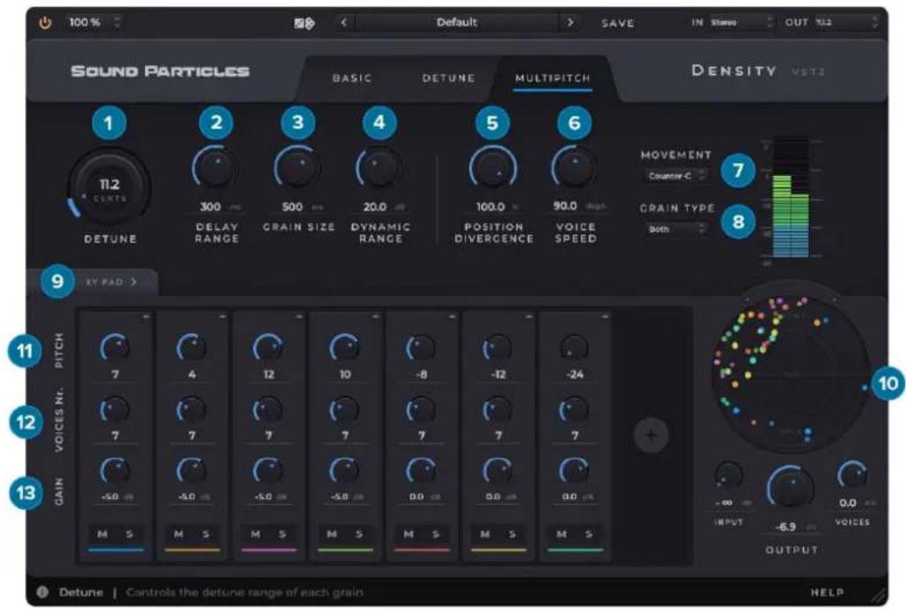Viewport: 906px width, 609px height.
Task: Click the Gain knob in the pitch 4 band
Action: coord(192,472)
